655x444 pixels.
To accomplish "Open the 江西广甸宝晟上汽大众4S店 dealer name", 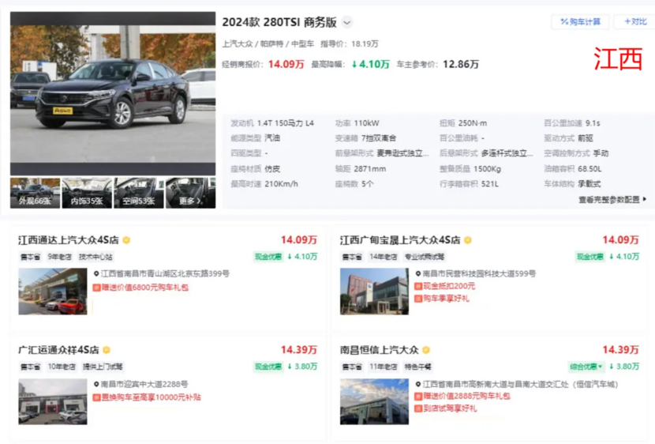I will (400, 240).
